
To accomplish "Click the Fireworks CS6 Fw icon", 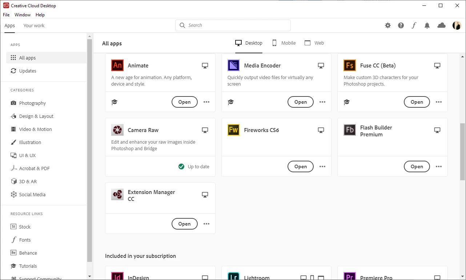I will [233, 130].
